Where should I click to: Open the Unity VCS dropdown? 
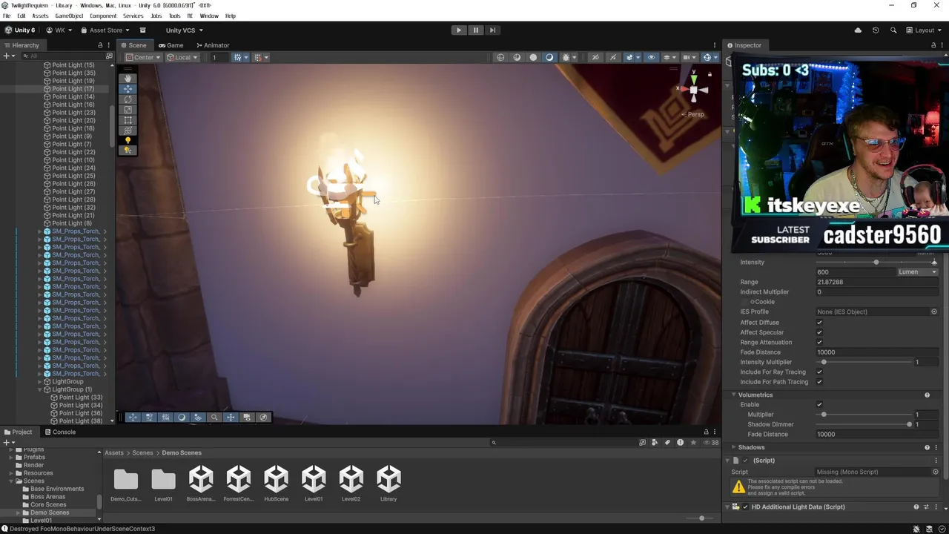[184, 30]
